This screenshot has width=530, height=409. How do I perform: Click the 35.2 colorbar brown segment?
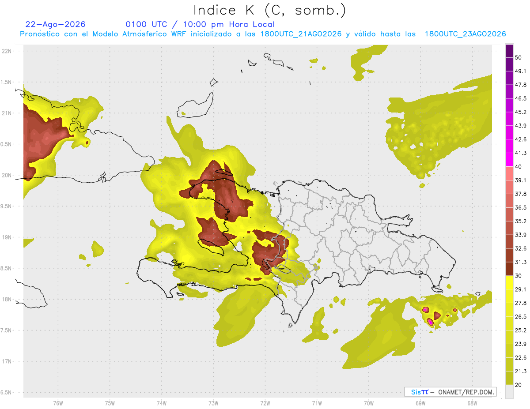[509, 214]
